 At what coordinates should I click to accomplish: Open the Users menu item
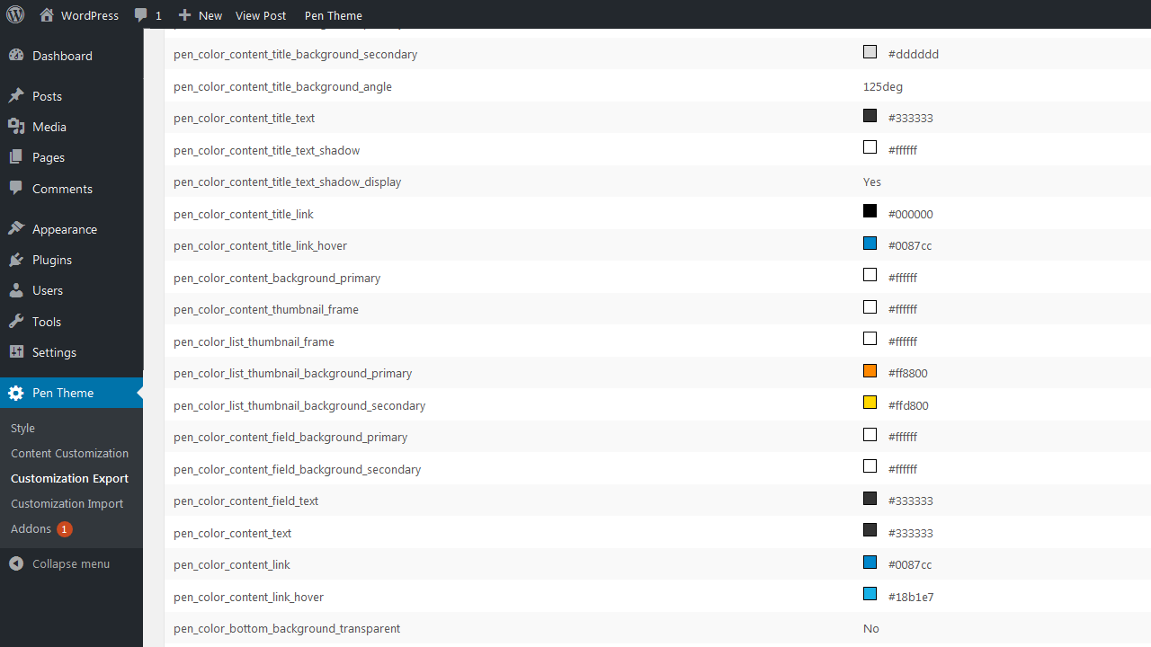[48, 290]
